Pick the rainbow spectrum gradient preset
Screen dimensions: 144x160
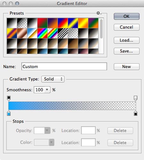(43, 33)
